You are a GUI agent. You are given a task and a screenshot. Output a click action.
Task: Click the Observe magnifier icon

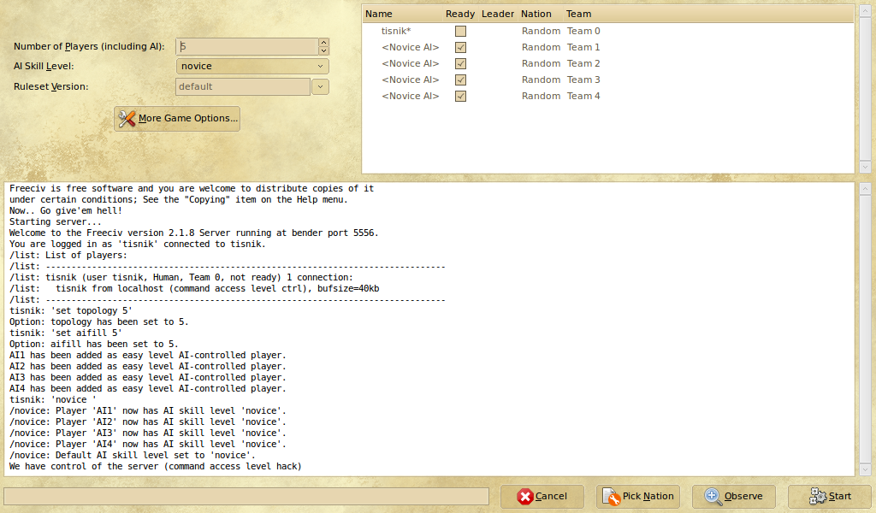(x=713, y=496)
